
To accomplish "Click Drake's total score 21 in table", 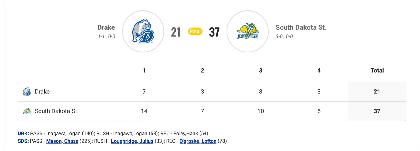I will 377,92.
